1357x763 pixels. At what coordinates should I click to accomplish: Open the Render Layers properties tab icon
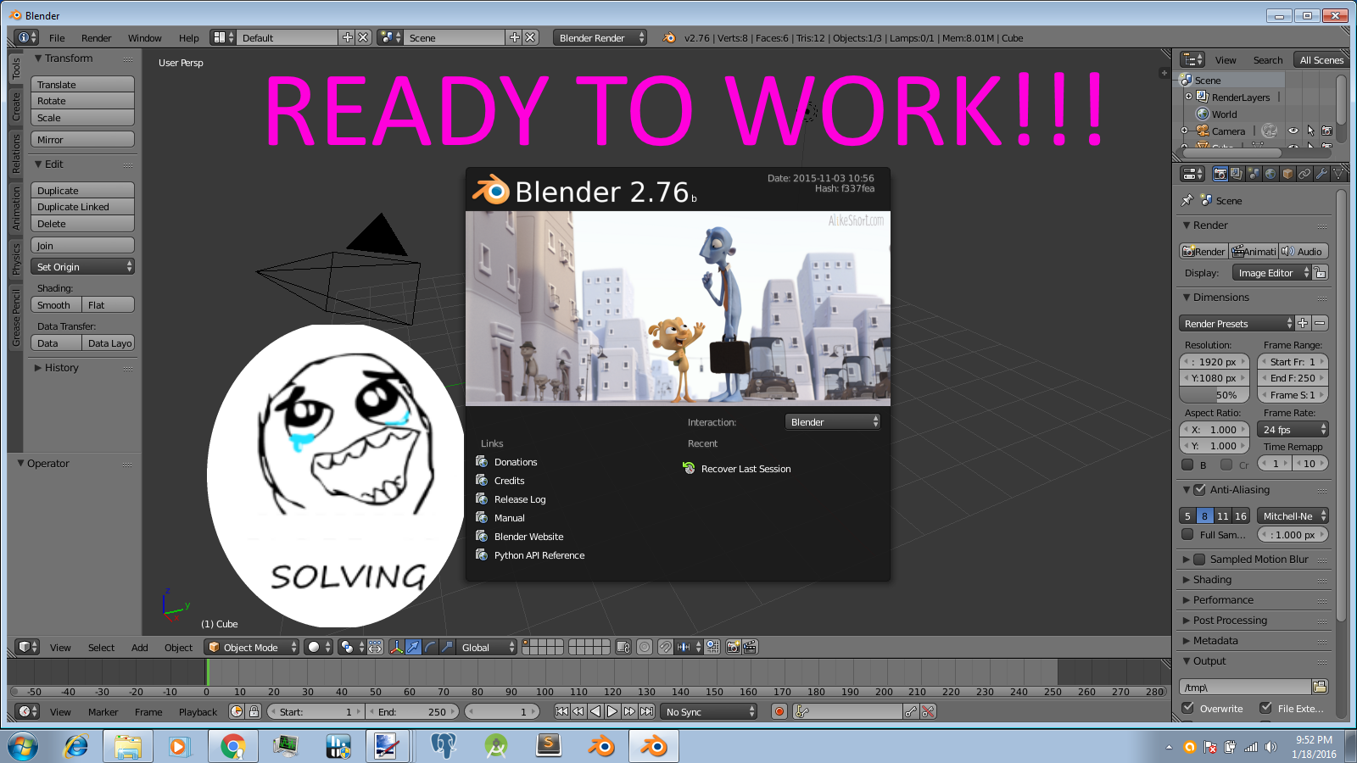pos(1237,174)
